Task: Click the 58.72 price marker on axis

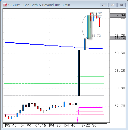Action: 118,38
